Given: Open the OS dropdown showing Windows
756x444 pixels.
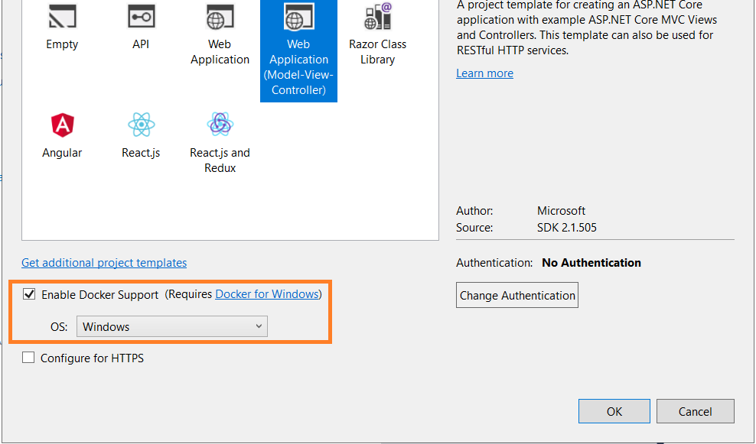Looking at the screenshot, I should (172, 326).
